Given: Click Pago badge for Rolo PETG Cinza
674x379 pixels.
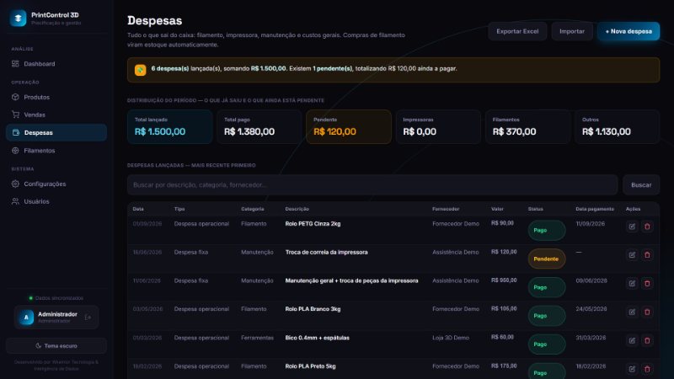Looking at the screenshot, I should click(x=546, y=230).
